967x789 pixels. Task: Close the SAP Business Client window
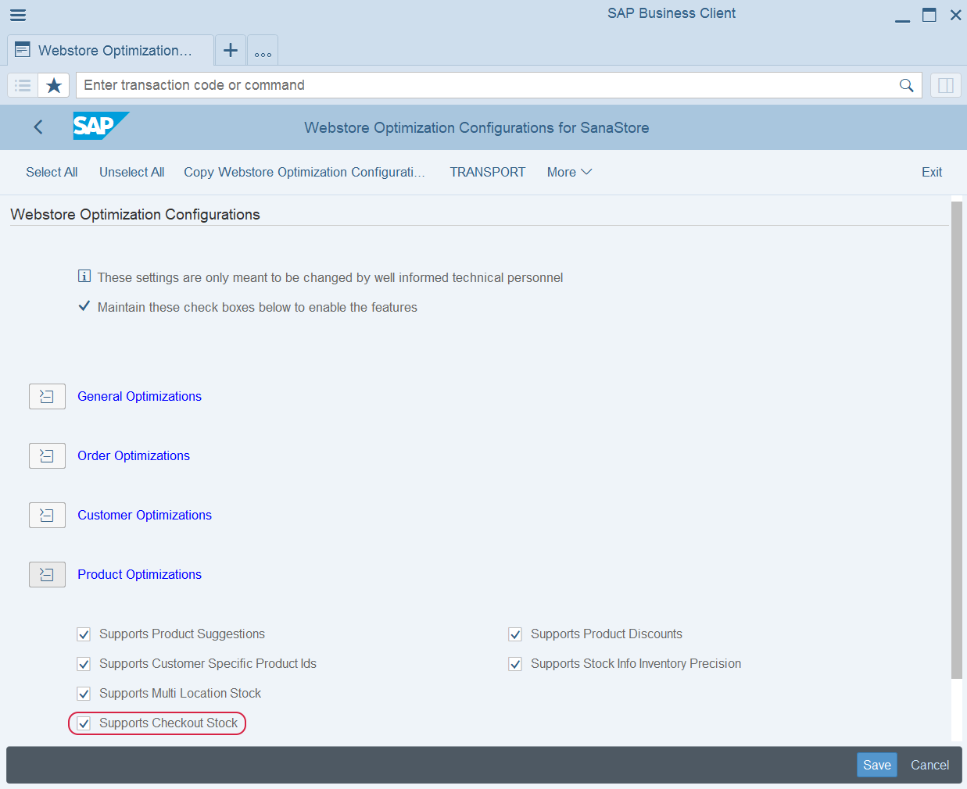955,15
